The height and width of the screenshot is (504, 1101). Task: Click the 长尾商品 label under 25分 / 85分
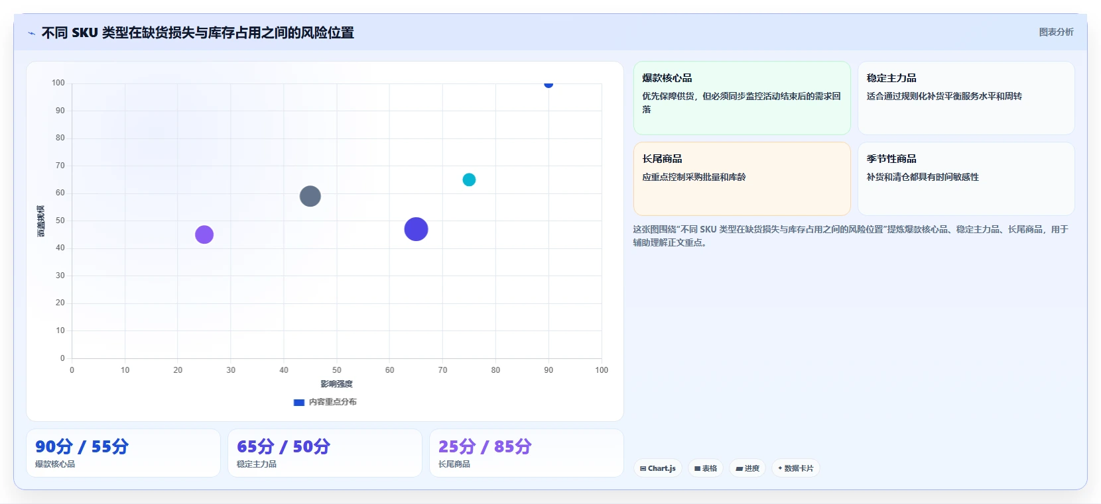[454, 464]
